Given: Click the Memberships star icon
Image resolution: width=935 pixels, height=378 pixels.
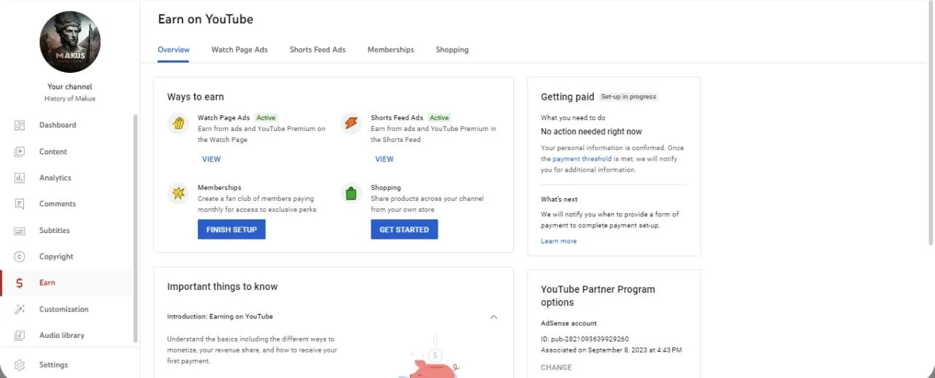Looking at the screenshot, I should [178, 193].
